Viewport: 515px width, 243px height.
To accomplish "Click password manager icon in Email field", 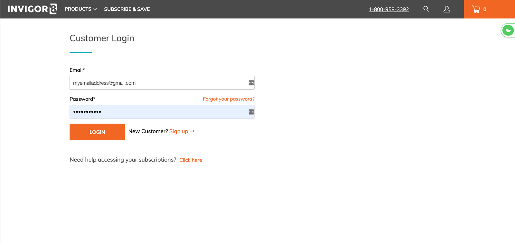I will (x=251, y=83).
